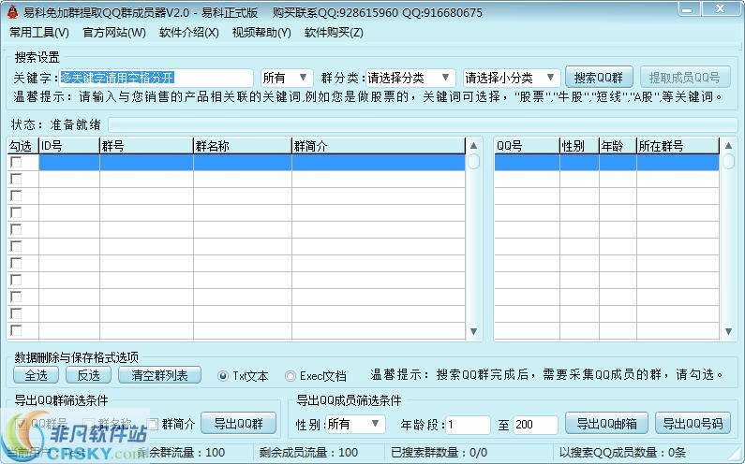Click the 群简介 column header
The height and width of the screenshot is (464, 745).
[x=379, y=146]
